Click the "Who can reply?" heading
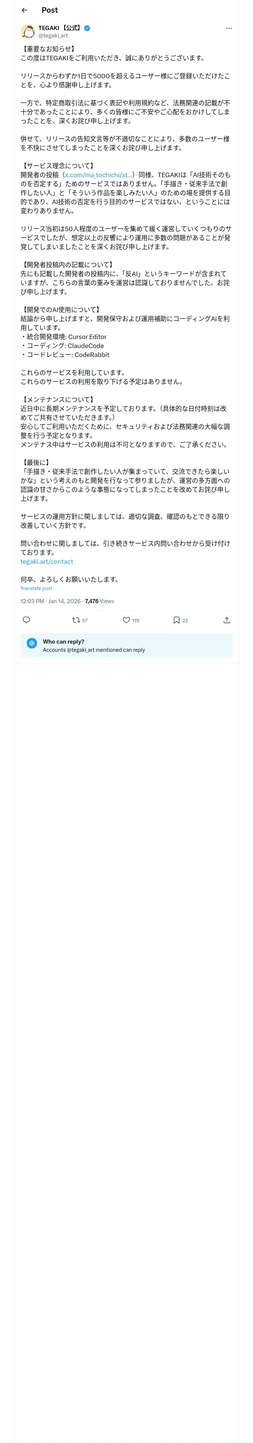 pos(63,641)
